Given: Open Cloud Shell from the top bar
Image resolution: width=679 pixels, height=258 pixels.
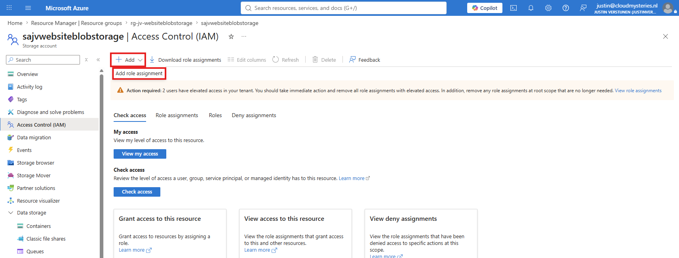Looking at the screenshot, I should pos(514,8).
